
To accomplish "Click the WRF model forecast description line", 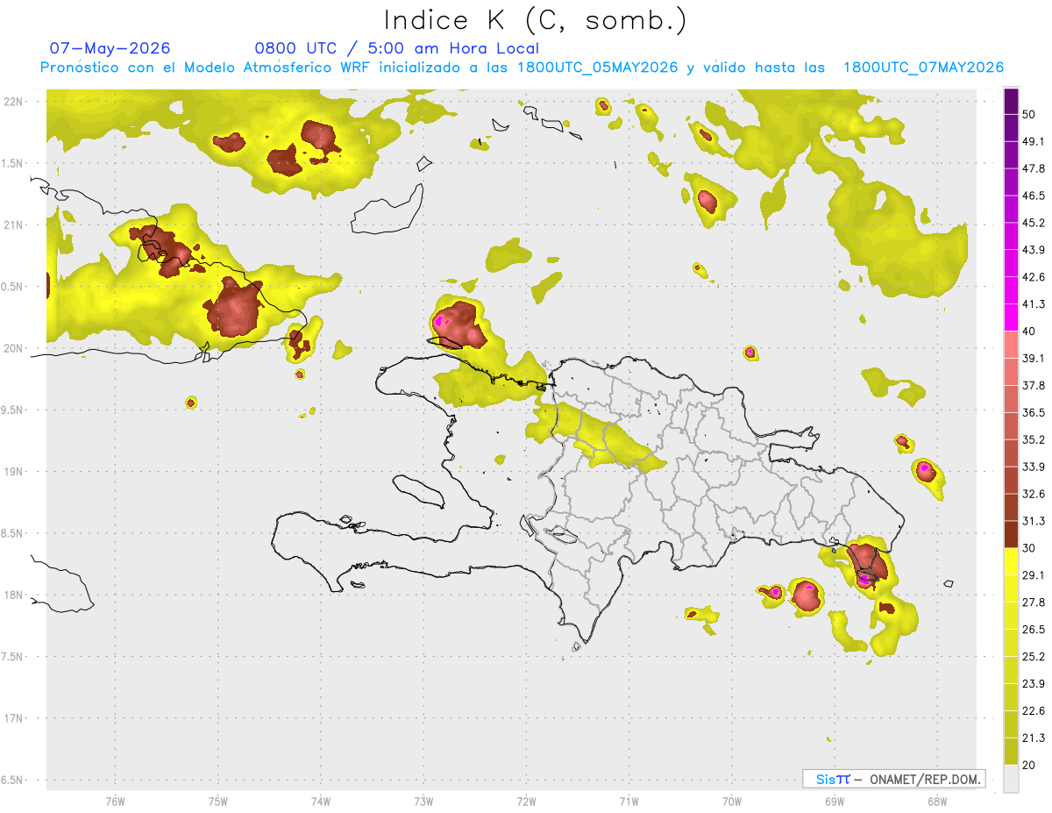I will (x=522, y=68).
